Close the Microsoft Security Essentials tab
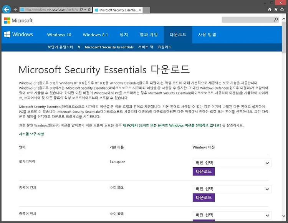The image size is (288, 223). (x=140, y=10)
